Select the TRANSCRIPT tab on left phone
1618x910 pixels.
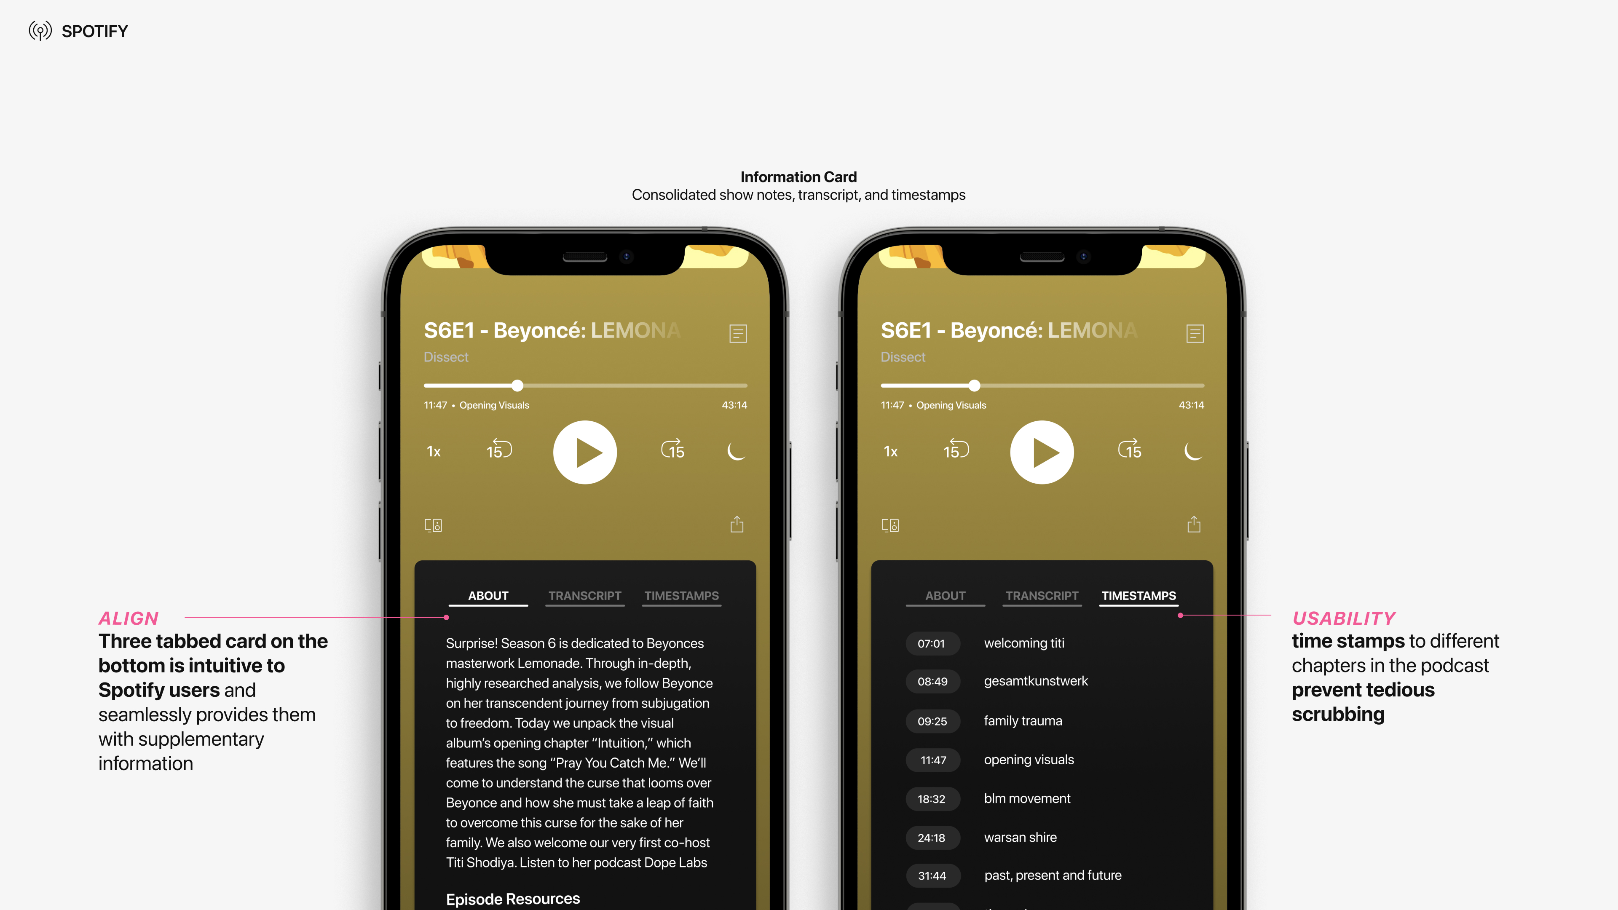coord(584,596)
